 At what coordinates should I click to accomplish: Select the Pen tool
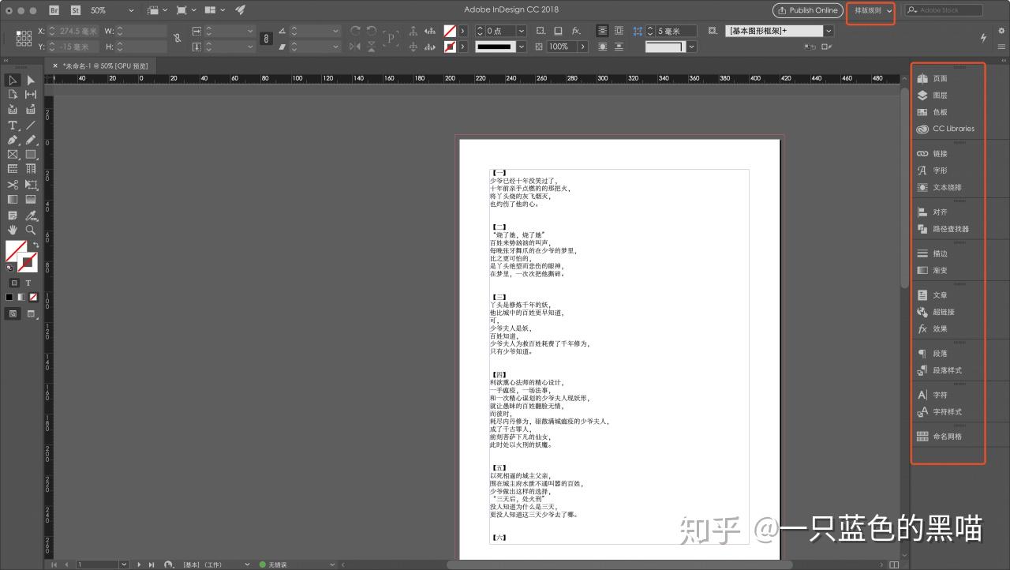tap(12, 141)
